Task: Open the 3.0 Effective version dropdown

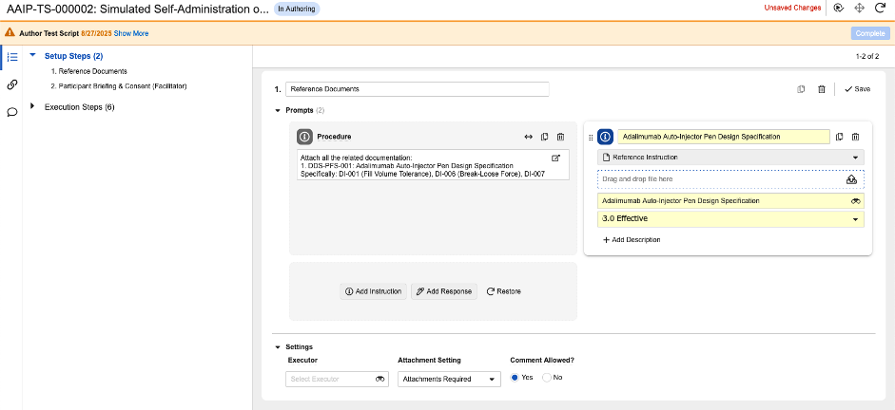Action: pos(730,219)
